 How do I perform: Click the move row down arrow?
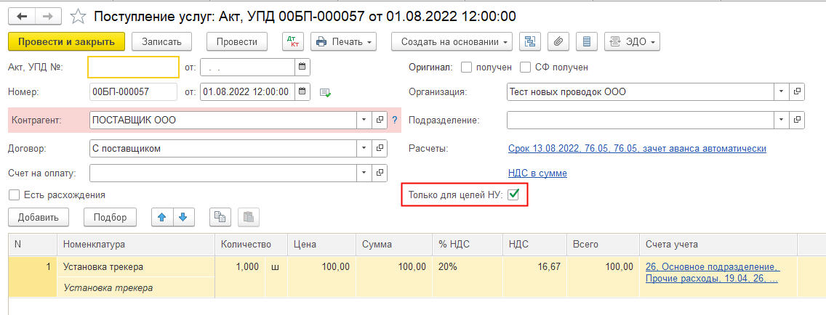click(183, 217)
